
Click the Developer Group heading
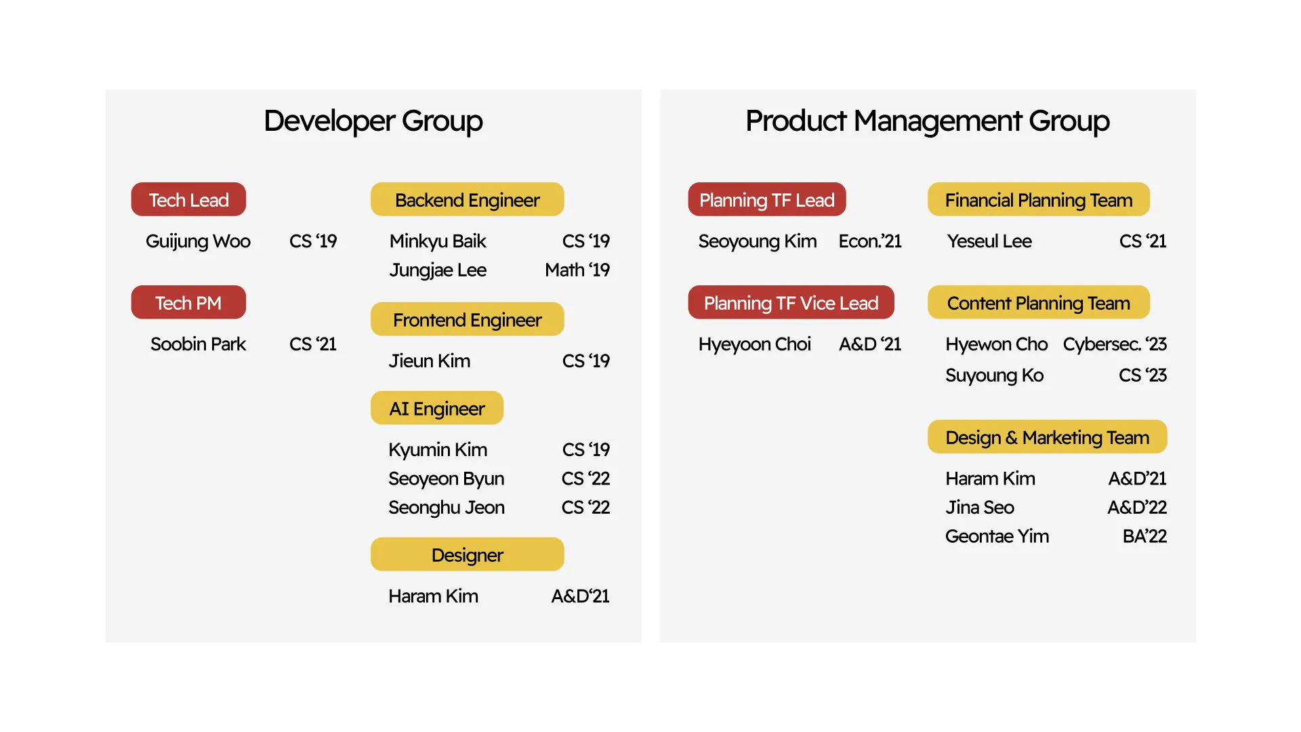(x=373, y=121)
